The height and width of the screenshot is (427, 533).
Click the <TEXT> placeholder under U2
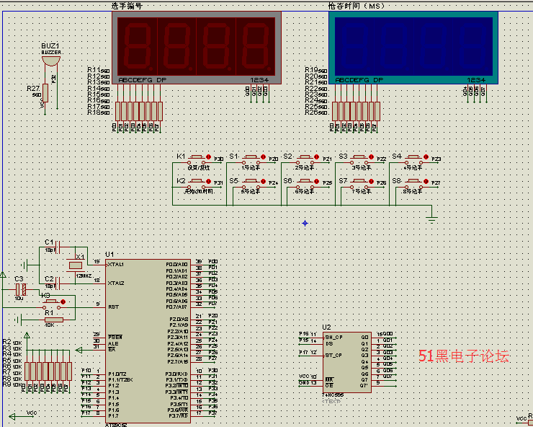[331, 402]
